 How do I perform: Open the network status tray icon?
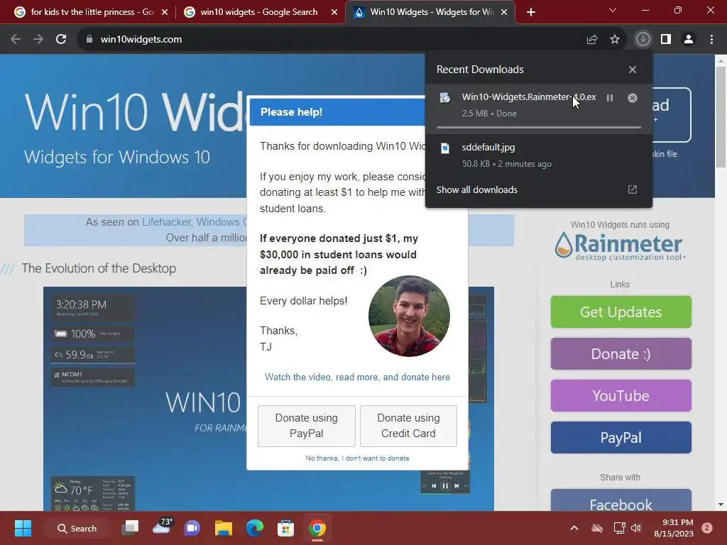click(x=619, y=528)
